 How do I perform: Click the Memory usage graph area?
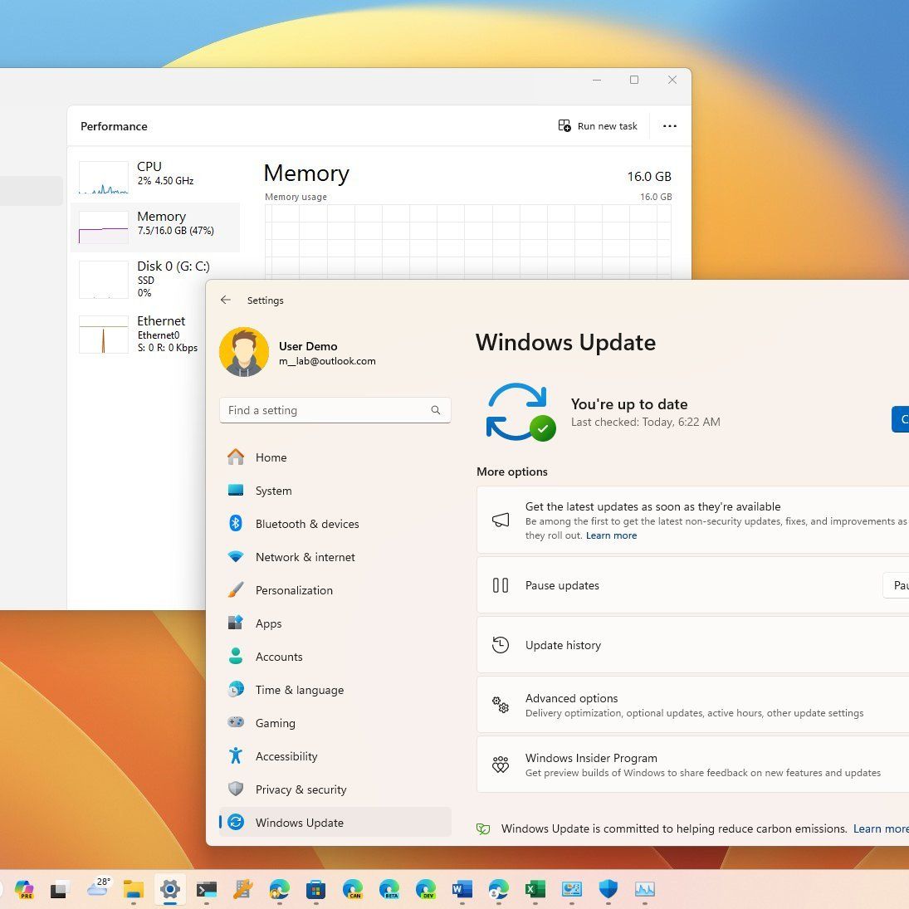click(468, 242)
